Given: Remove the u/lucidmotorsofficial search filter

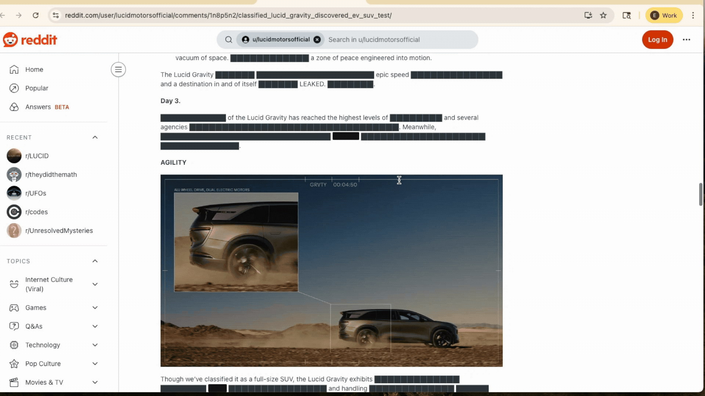Looking at the screenshot, I should [x=317, y=40].
